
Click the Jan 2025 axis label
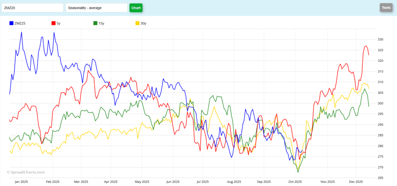[21, 182]
